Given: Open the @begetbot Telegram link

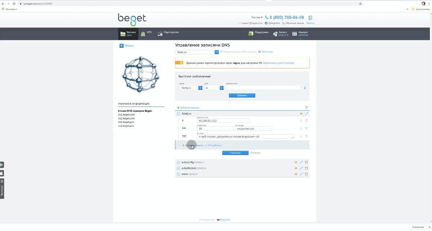Looking at the screenshot, I should [x=272, y=23].
